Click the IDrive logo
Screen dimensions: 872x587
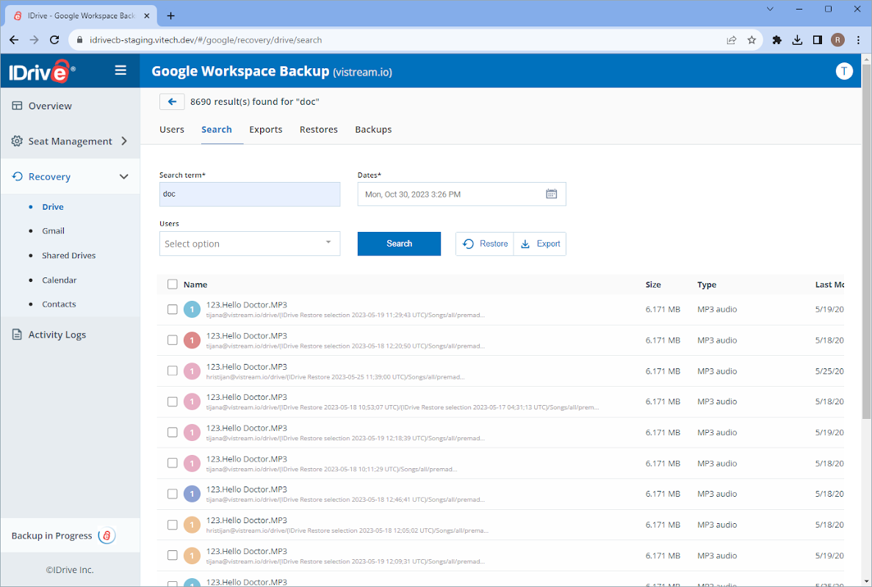[42, 72]
